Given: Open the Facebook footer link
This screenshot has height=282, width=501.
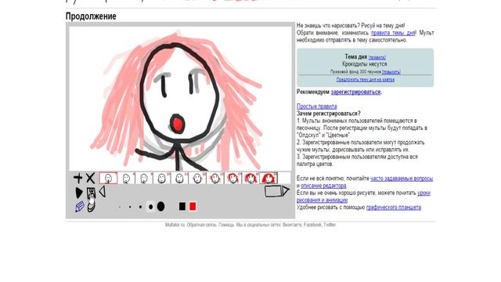Looking at the screenshot, I should tap(313, 225).
